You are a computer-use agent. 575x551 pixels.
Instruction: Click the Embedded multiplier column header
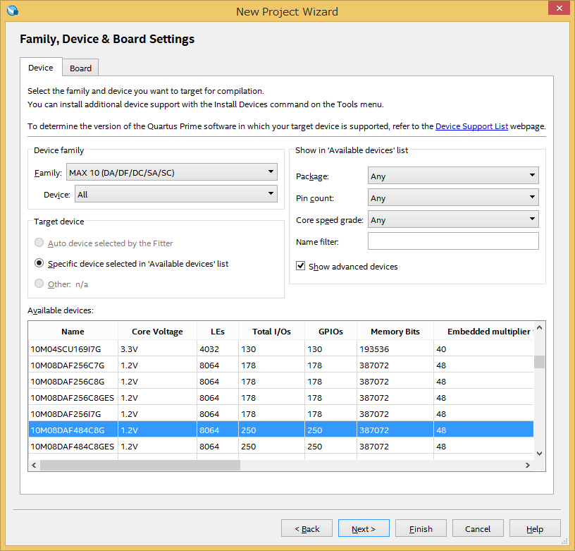483,332
